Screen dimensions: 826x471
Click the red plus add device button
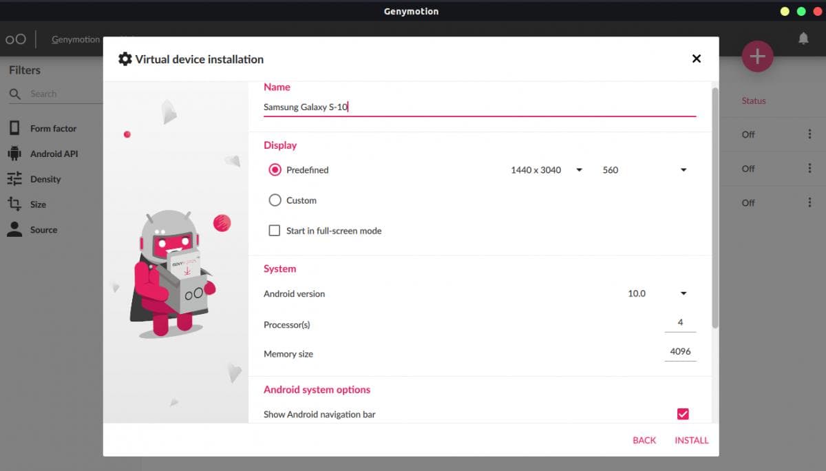(x=757, y=56)
